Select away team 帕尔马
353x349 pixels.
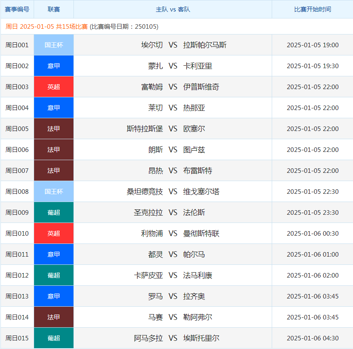(194, 255)
